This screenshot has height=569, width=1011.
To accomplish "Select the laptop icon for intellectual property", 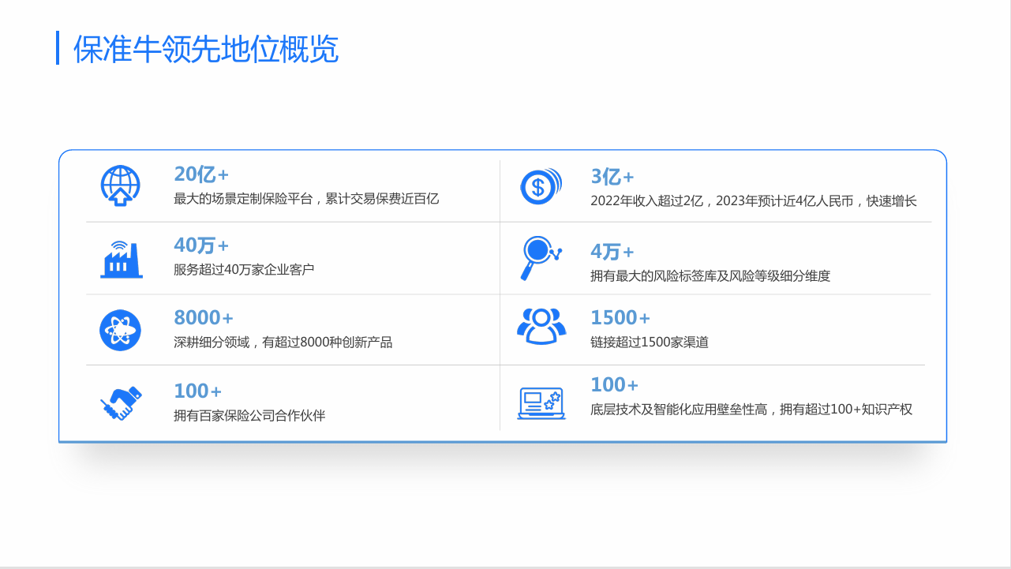I will pyautogui.click(x=541, y=402).
